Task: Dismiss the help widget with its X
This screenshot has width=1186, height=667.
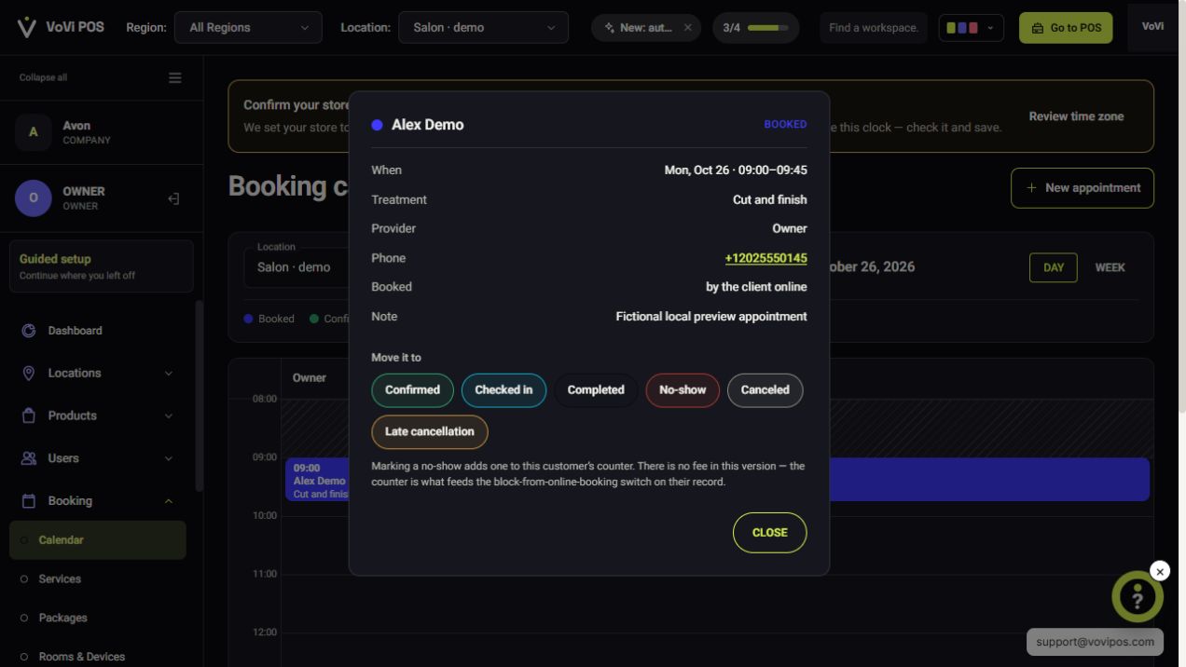Action: (x=1160, y=571)
